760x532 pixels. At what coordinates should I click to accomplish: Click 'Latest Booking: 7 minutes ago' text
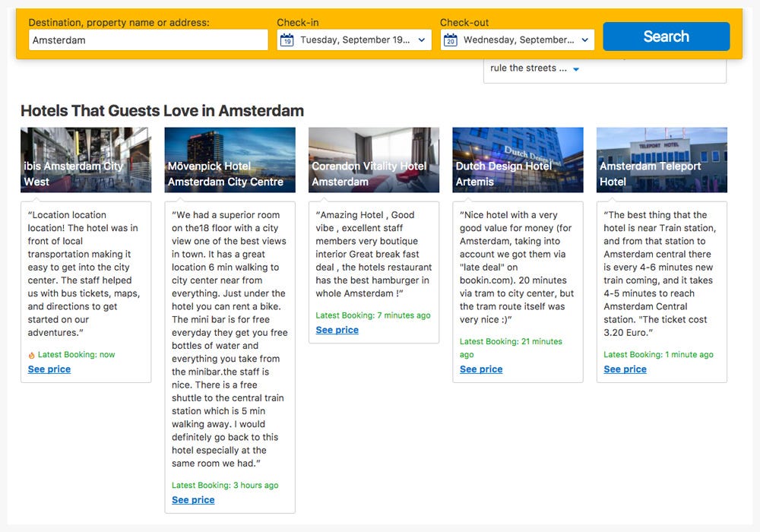[x=372, y=315]
